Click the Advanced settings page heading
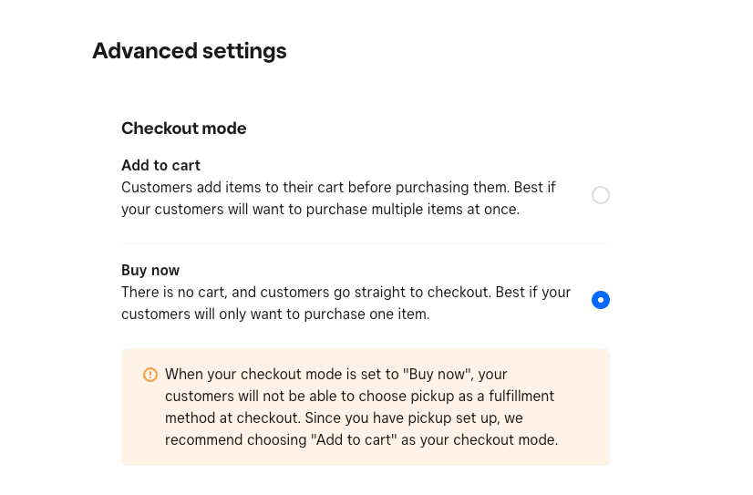753x495 pixels. pyautogui.click(x=190, y=51)
